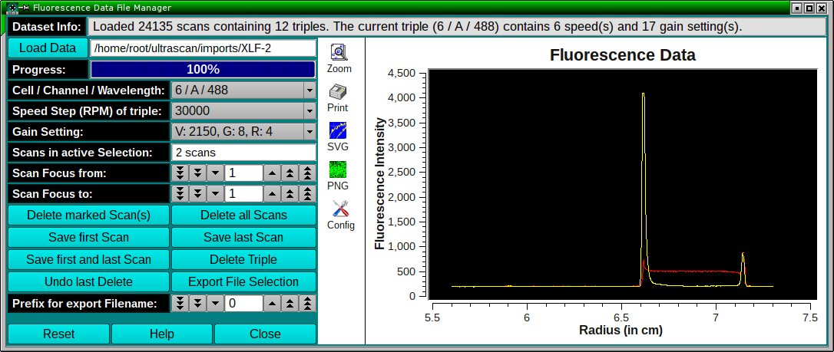Click Delete all Scans button

click(243, 215)
